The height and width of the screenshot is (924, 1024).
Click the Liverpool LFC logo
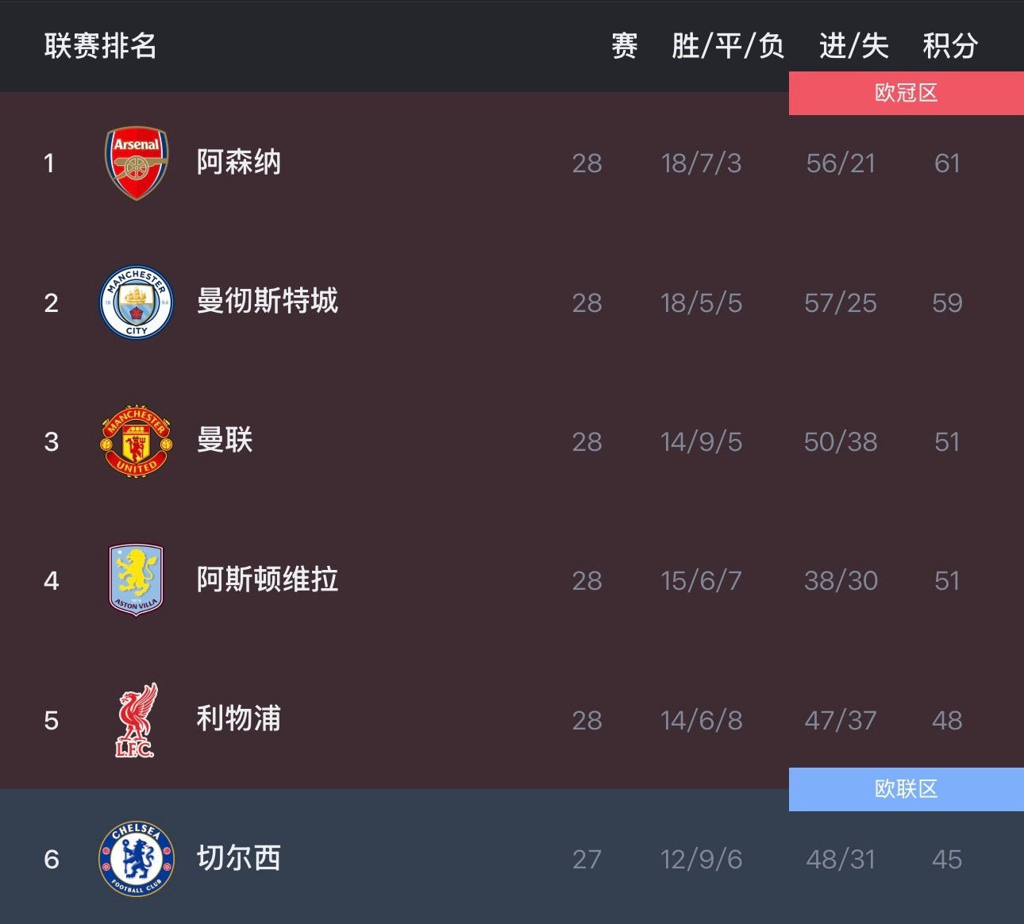click(137, 720)
